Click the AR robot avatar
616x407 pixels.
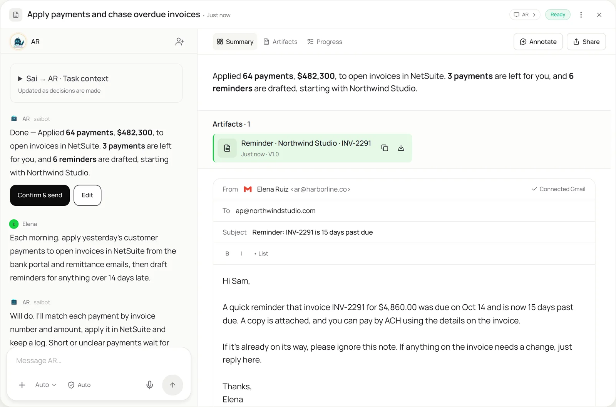pos(18,42)
